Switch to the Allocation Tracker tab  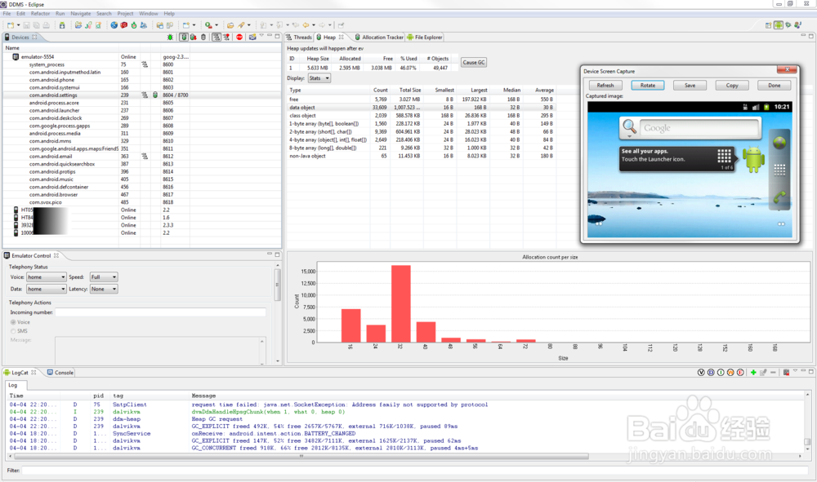tap(379, 38)
